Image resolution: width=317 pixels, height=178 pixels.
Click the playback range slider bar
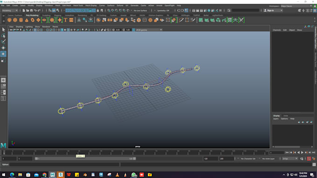[85, 158]
